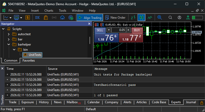Click the Signals broadcast icon
The height and width of the screenshot is (112, 205).
point(54,18)
